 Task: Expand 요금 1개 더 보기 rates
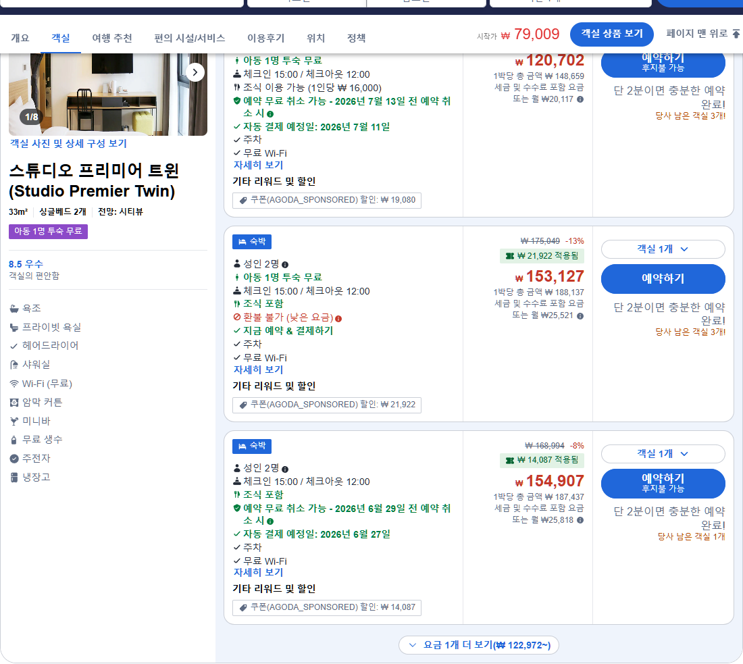479,645
